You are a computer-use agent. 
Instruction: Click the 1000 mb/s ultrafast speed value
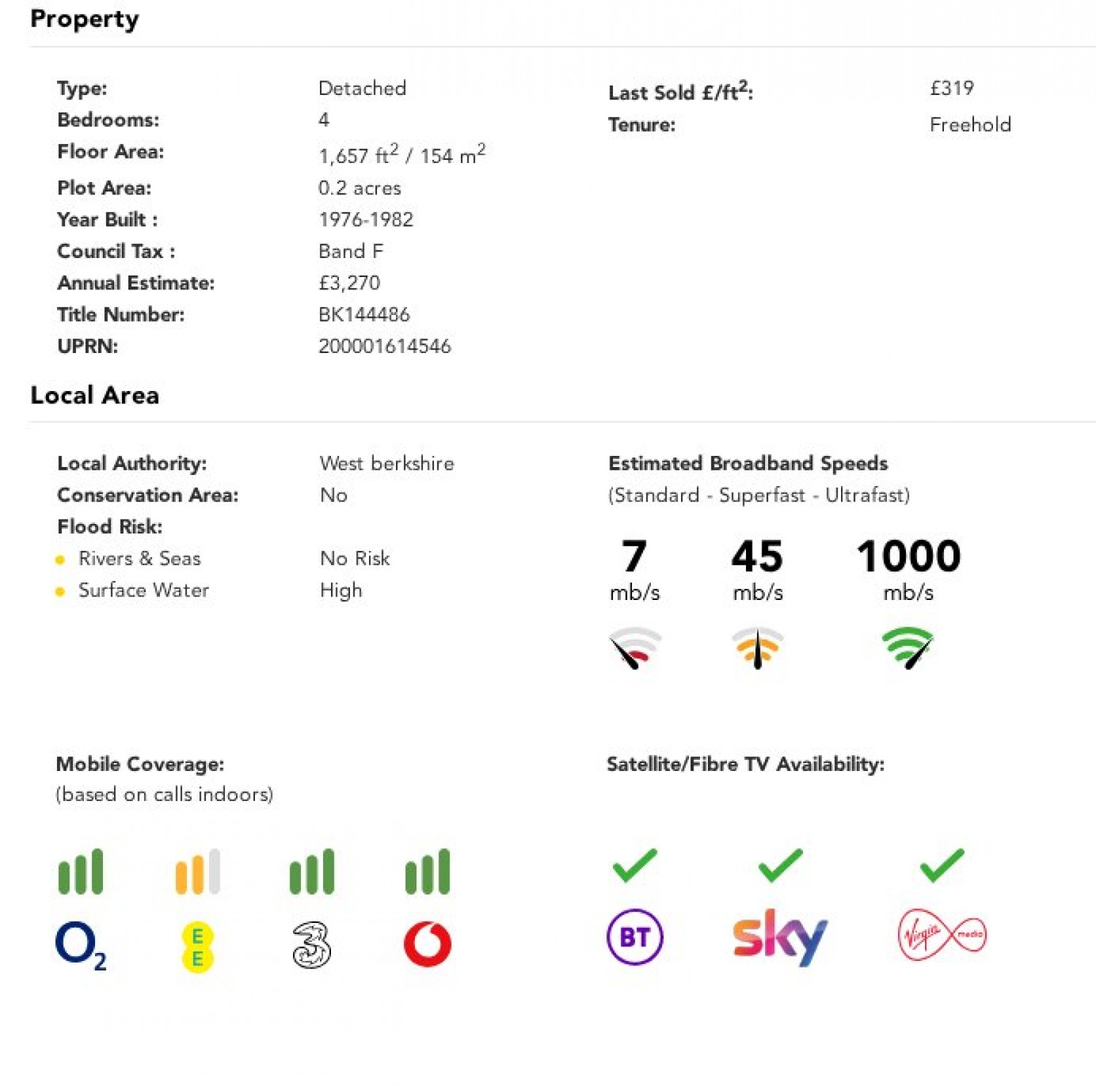[x=908, y=557]
